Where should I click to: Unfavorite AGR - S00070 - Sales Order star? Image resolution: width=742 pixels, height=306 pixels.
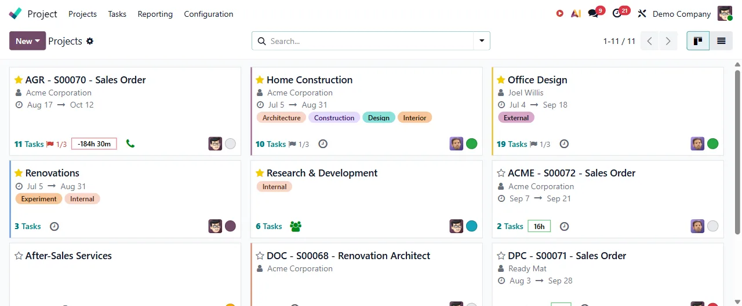tap(19, 80)
